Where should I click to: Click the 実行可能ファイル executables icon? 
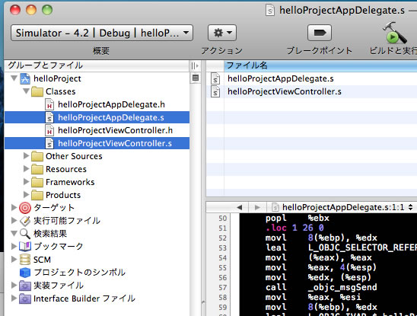(25, 221)
